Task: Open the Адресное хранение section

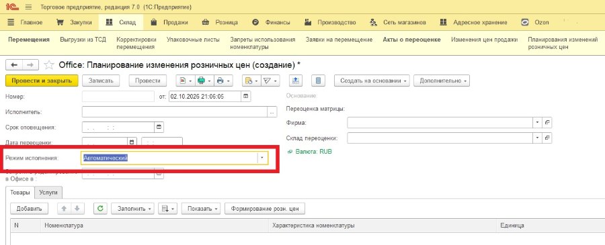Action: click(x=473, y=22)
